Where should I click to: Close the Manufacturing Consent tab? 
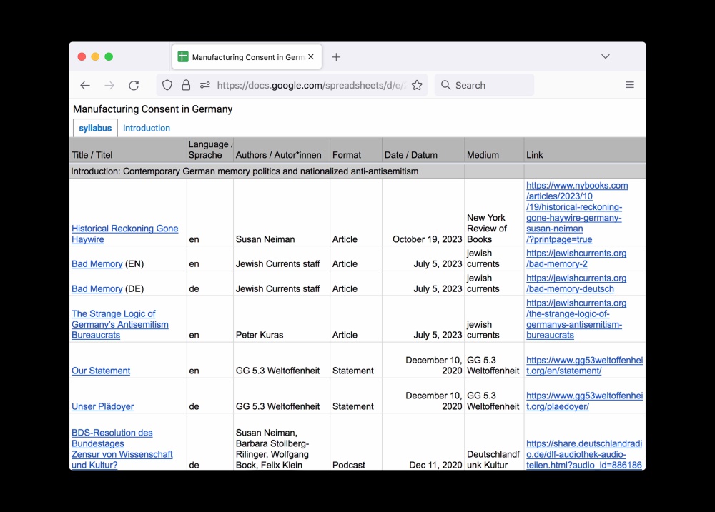click(x=311, y=57)
